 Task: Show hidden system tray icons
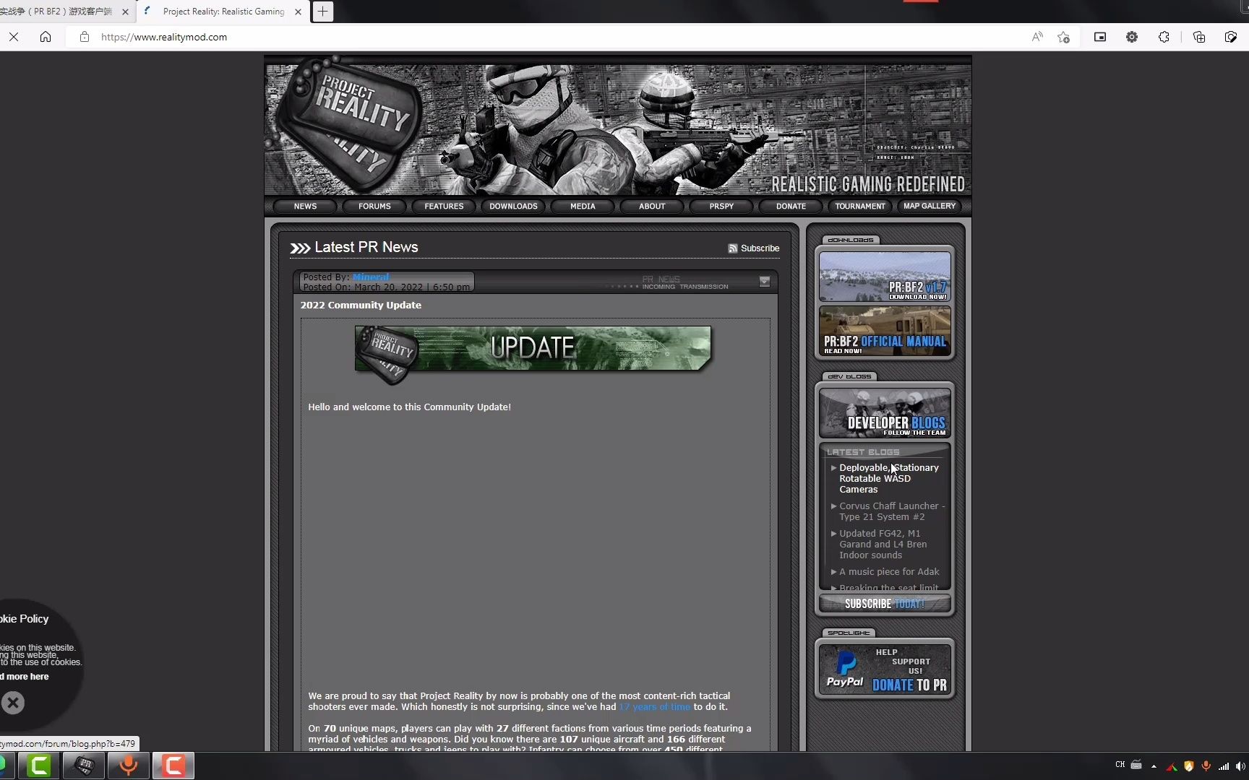[1154, 766]
